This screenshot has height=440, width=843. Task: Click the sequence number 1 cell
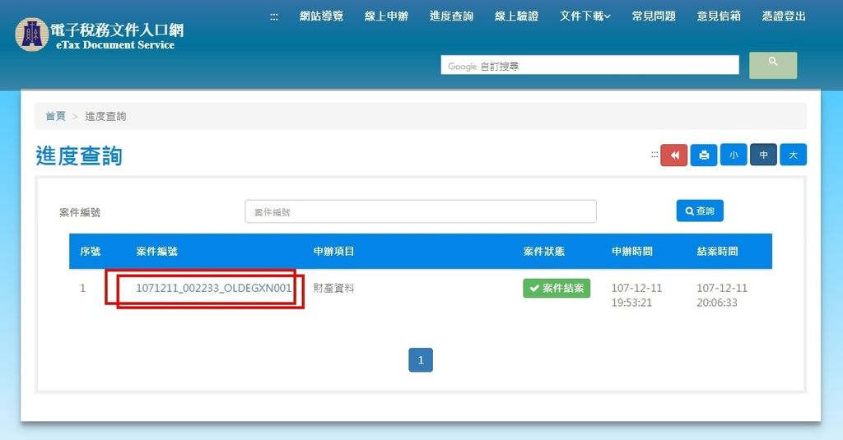point(83,288)
